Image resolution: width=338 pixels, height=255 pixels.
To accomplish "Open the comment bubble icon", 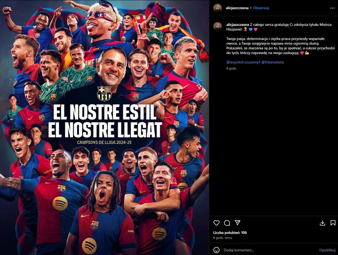I will pos(227,223).
